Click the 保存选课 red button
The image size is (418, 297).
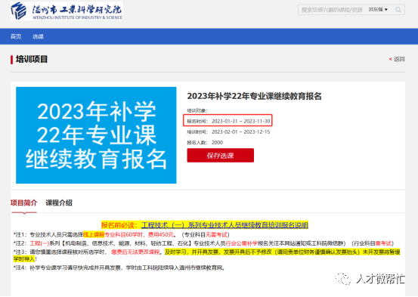pos(220,156)
